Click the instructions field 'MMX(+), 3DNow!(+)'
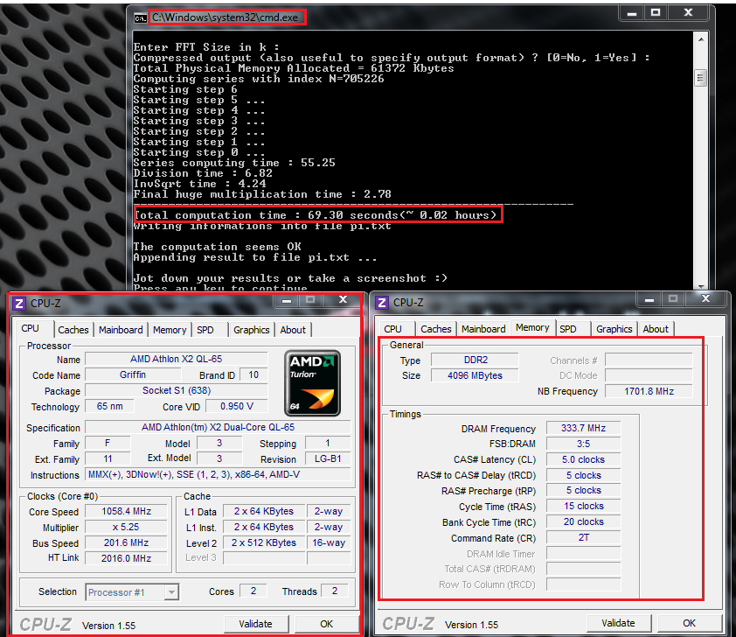This screenshot has height=637, width=736. click(x=218, y=475)
